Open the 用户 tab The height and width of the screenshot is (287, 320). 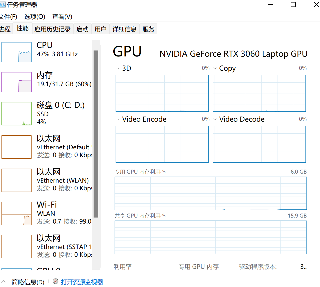pyautogui.click(x=101, y=29)
